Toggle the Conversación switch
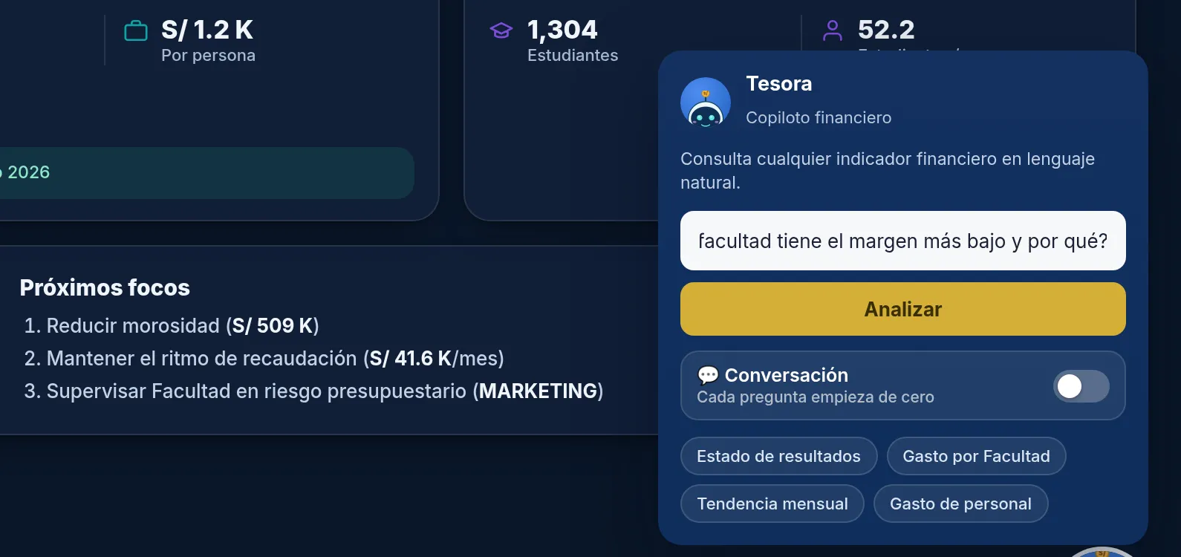 point(1081,386)
